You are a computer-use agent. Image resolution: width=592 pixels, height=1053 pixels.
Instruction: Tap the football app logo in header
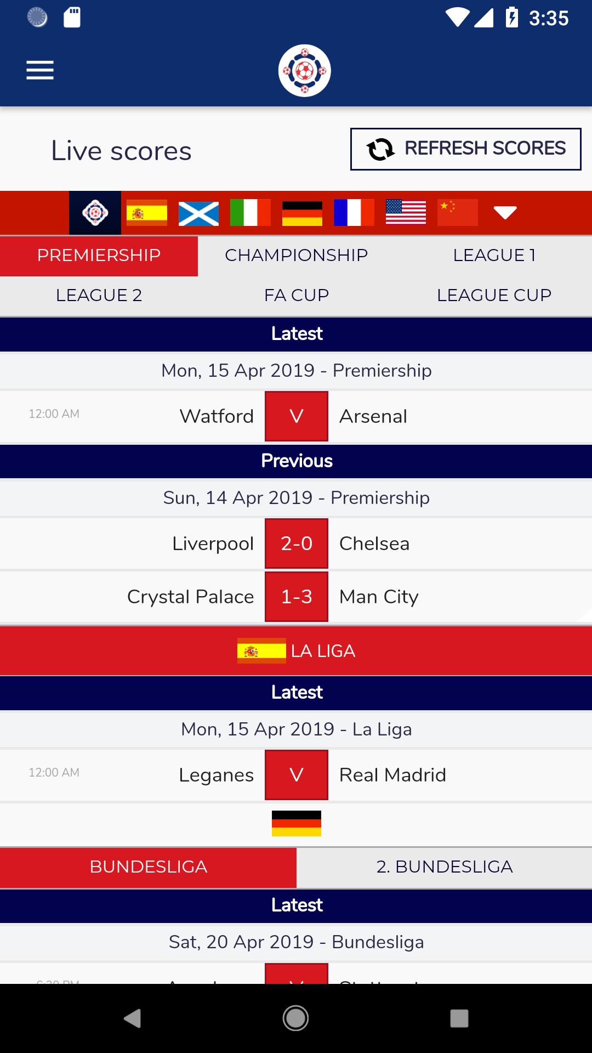point(305,71)
